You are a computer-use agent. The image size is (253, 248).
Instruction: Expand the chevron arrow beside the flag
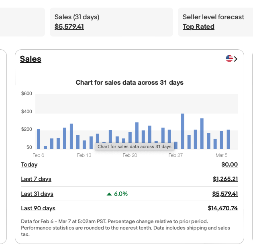[236, 59]
